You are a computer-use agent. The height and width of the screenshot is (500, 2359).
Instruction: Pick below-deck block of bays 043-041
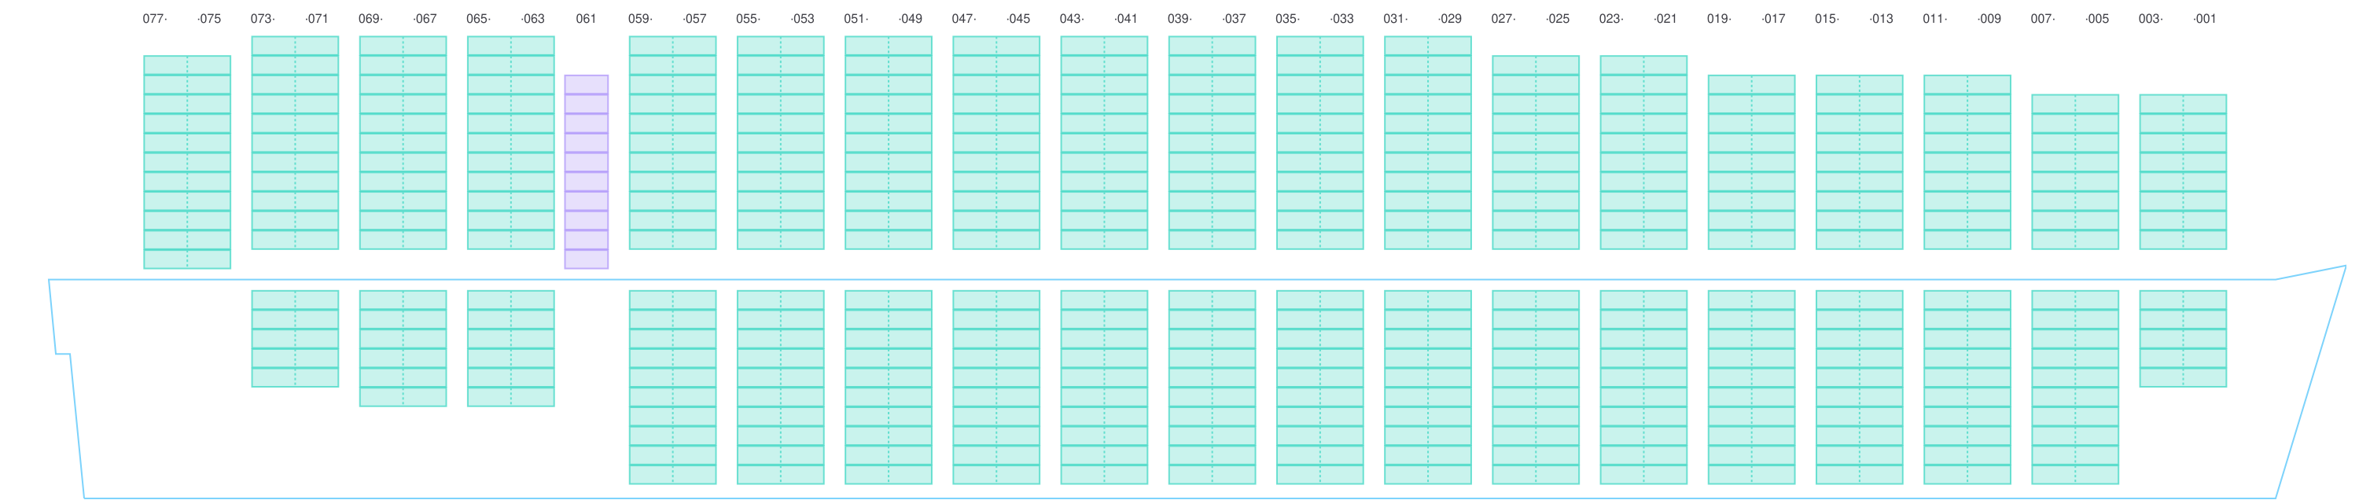pos(1105,387)
